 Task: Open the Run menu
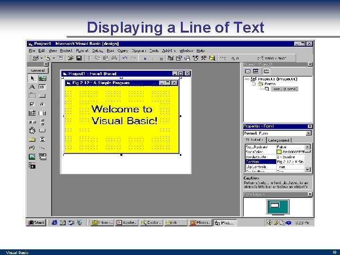pos(110,51)
